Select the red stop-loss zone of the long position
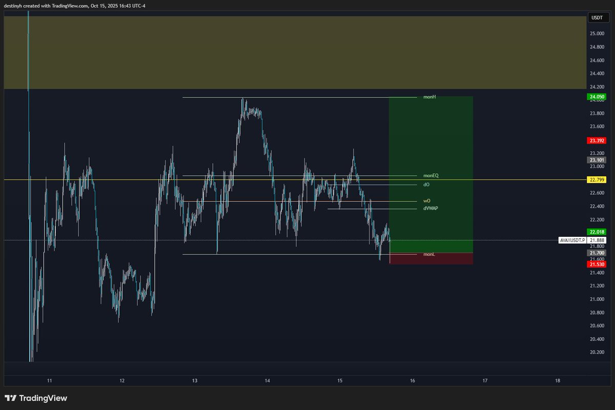The width and height of the screenshot is (615, 410). coord(431,258)
